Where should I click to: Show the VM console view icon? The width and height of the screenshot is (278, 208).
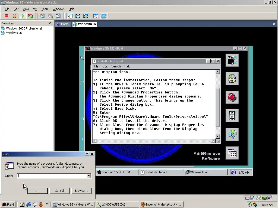point(104,16)
